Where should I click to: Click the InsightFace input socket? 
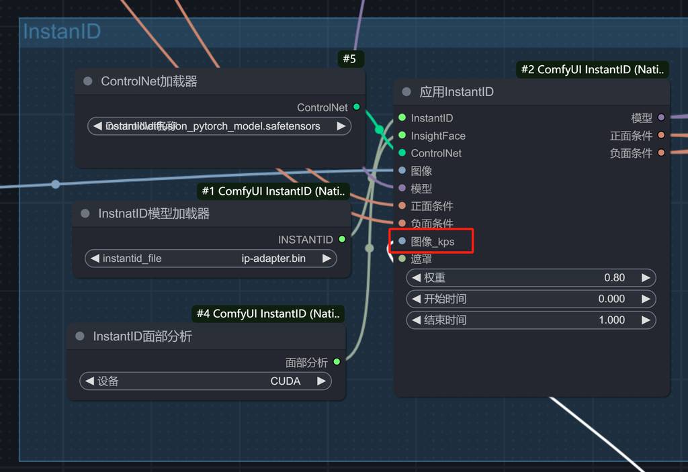[x=402, y=136]
